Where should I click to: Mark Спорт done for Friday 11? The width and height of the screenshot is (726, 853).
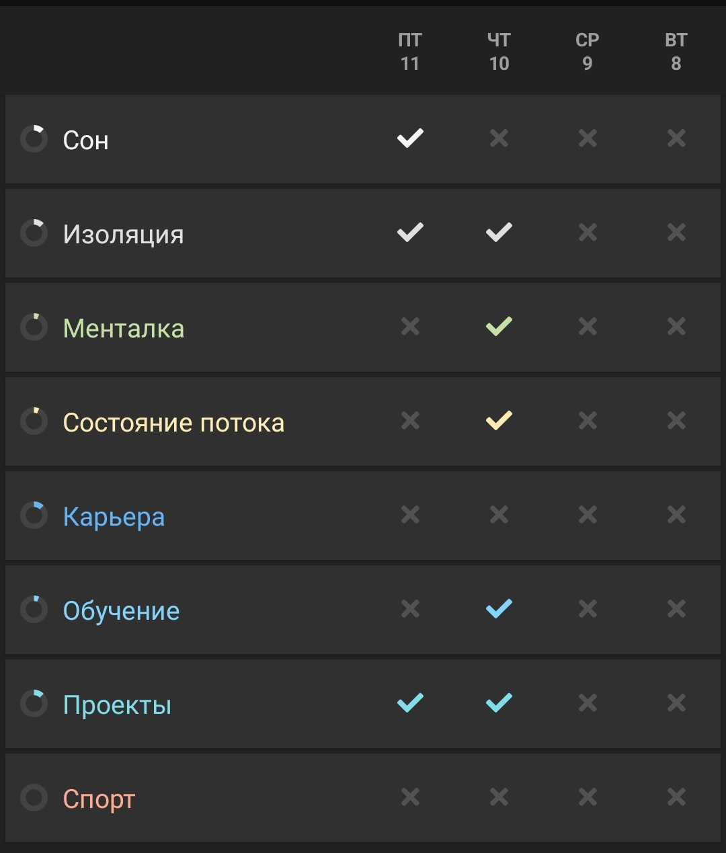(410, 797)
